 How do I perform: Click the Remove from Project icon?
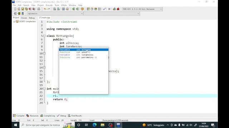[x=77, y=9]
